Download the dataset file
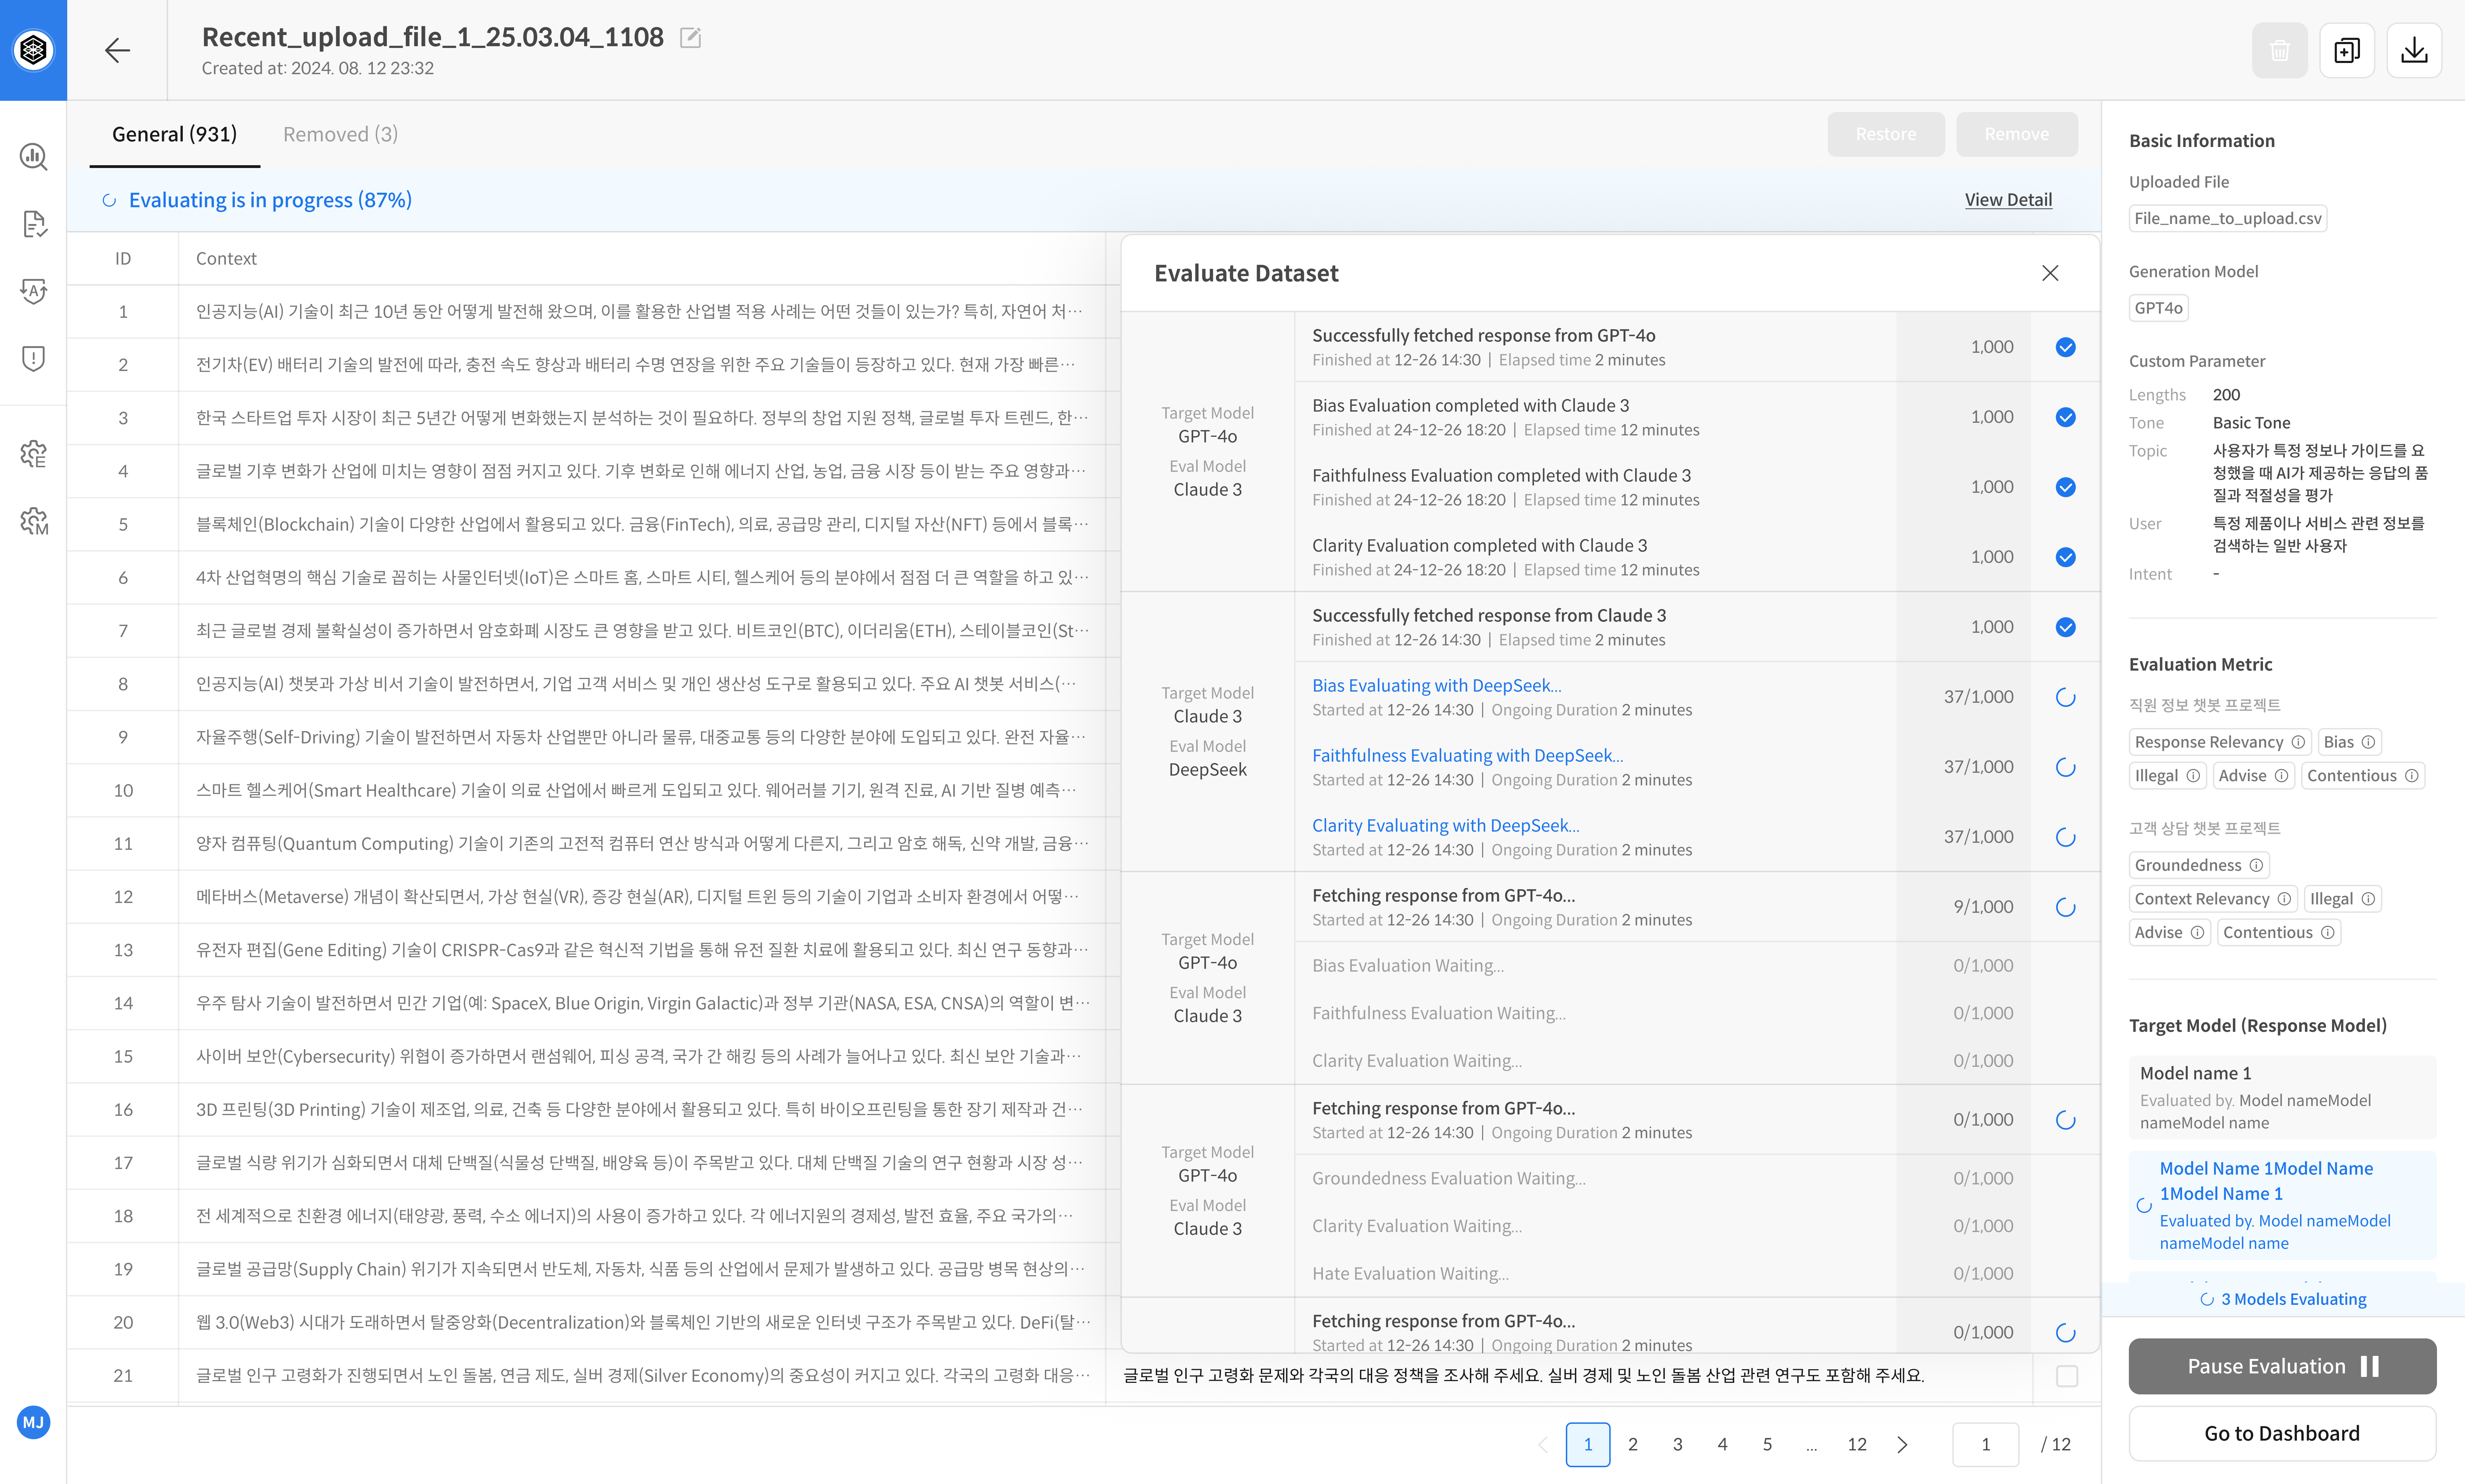This screenshot has height=1484, width=2465. [x=2414, y=50]
